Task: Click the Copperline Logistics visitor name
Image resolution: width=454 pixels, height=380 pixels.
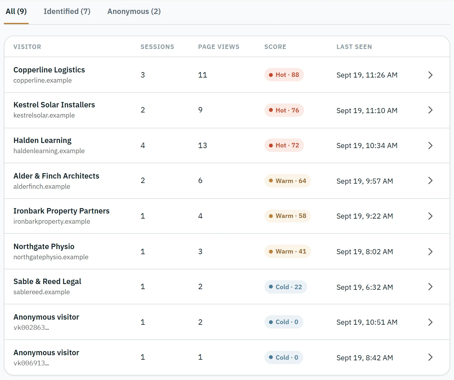Action: point(49,70)
